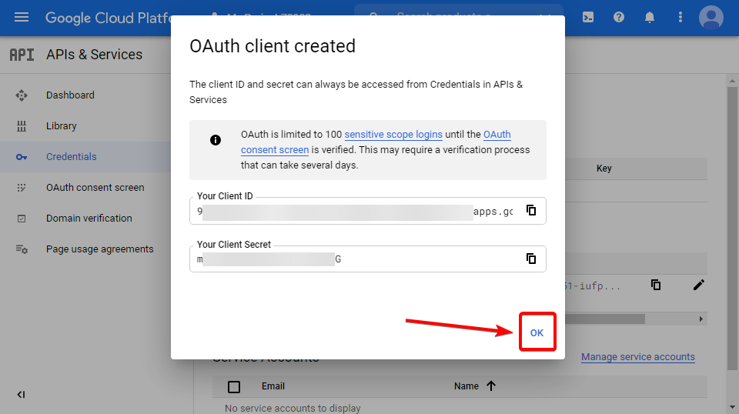Tick the select-all service accounts checkbox

[x=234, y=386]
